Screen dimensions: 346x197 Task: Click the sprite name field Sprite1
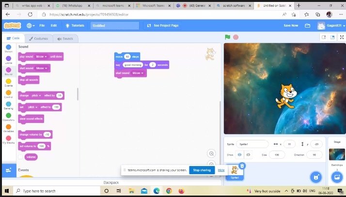(x=252, y=144)
